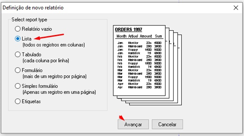The width and height of the screenshot is (244, 136).
Task: Click the mais de um registro por página text
Action: (x=55, y=76)
